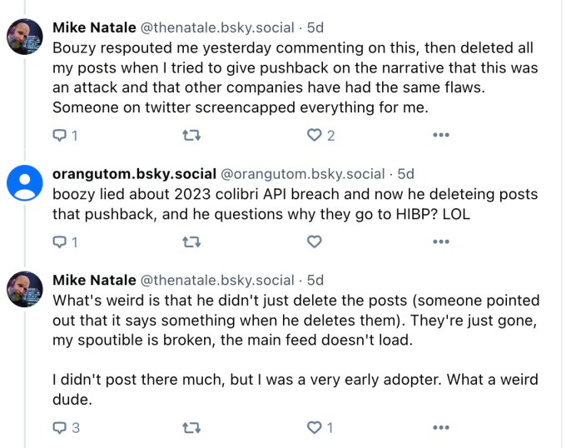Repost orangutom's post about colibri API breach
Image resolution: width=566 pixels, height=448 pixels.
(x=191, y=242)
